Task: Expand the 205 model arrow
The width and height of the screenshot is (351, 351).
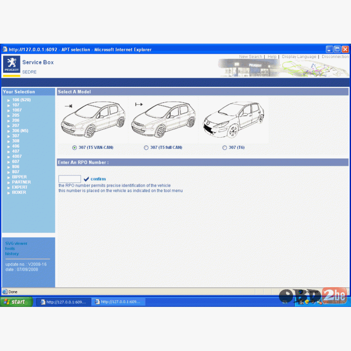Action: [x=9, y=116]
